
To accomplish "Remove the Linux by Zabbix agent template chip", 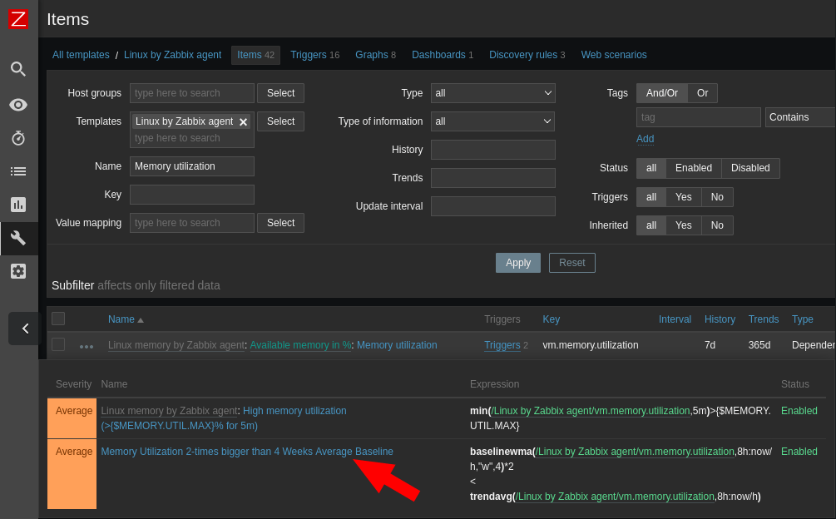I will point(243,121).
